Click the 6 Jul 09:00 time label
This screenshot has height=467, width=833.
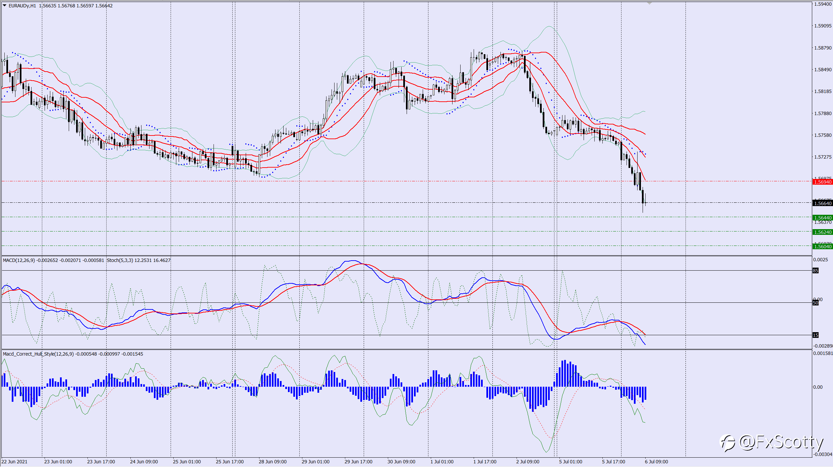tap(656, 462)
